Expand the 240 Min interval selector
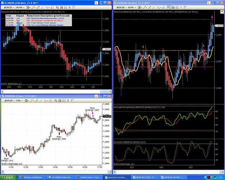The width and height of the screenshot is (225, 180). pos(20,7)
